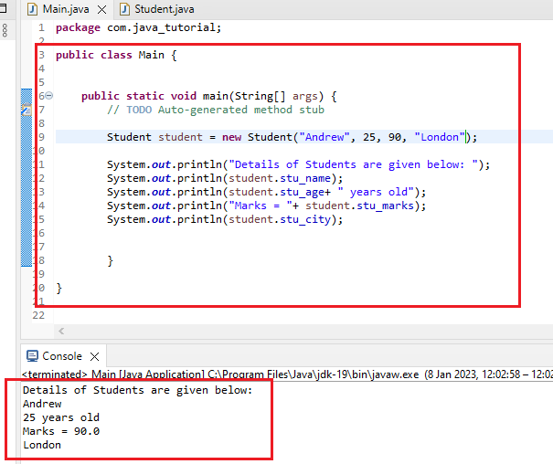Click the student.stu_name println line

(225, 178)
